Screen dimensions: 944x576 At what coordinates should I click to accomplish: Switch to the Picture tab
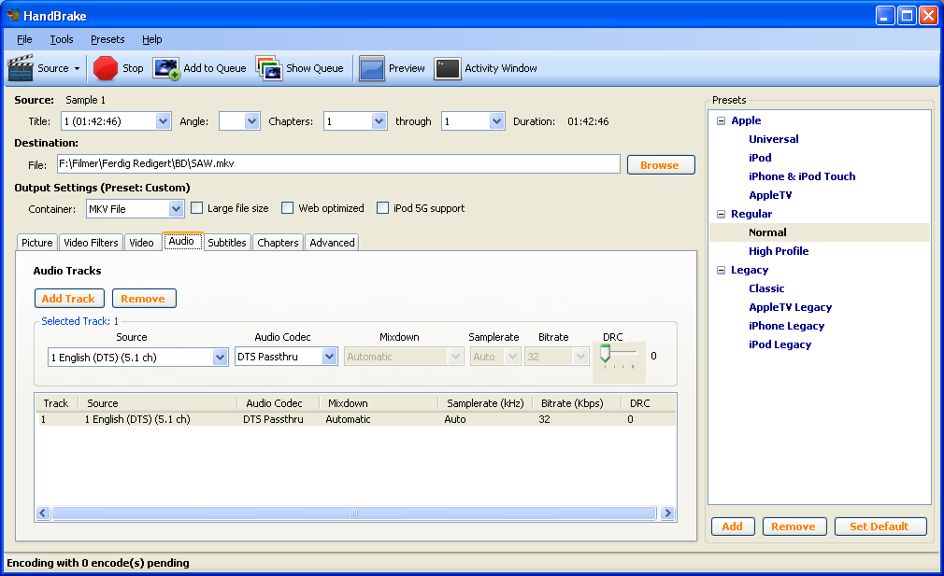(x=36, y=243)
